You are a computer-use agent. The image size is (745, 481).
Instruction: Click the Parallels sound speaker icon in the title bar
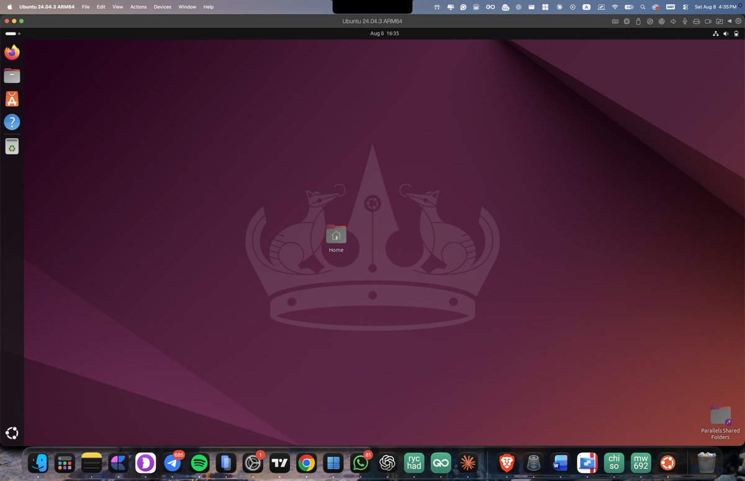coord(673,21)
